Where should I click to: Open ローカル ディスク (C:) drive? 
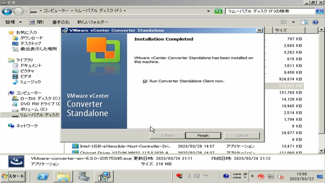click(x=40, y=98)
